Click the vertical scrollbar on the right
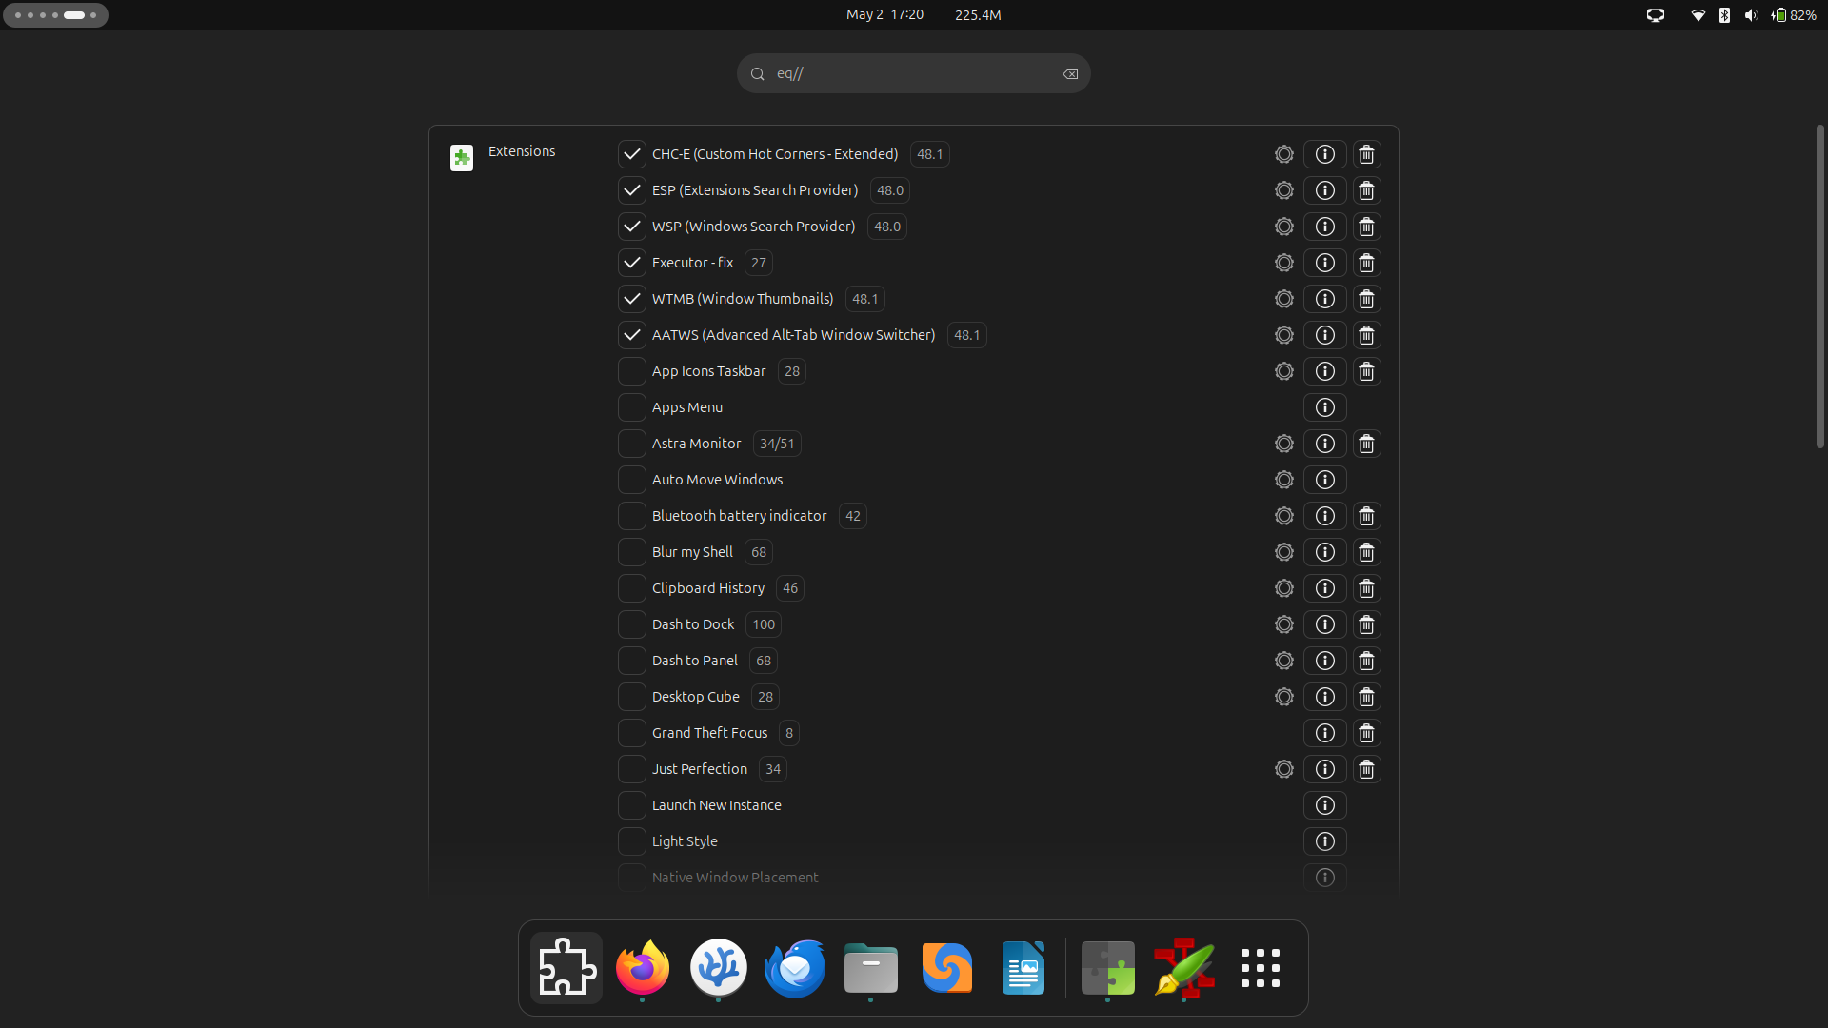This screenshot has width=1828, height=1028. pos(1819,286)
